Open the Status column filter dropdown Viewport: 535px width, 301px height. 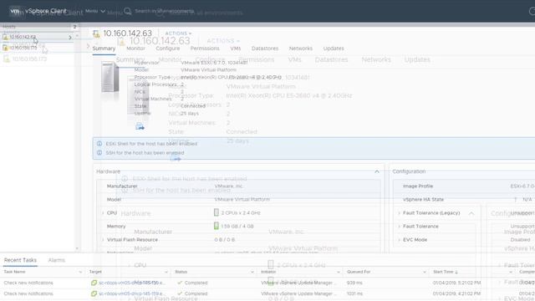[x=252, y=272]
